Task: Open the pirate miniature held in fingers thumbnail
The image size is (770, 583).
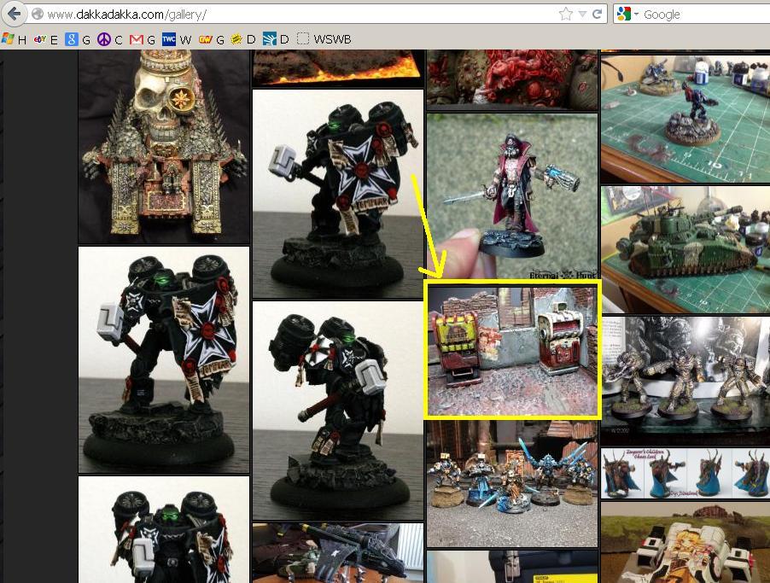Action: tap(512, 196)
